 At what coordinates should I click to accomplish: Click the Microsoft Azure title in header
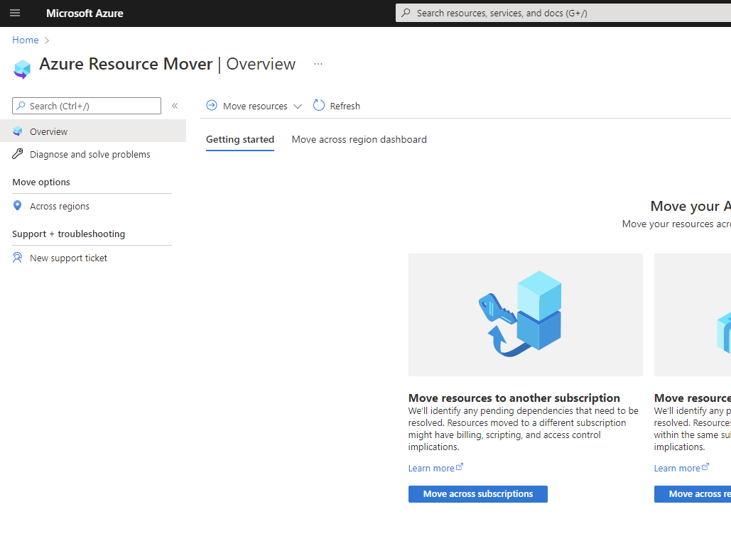(x=85, y=13)
